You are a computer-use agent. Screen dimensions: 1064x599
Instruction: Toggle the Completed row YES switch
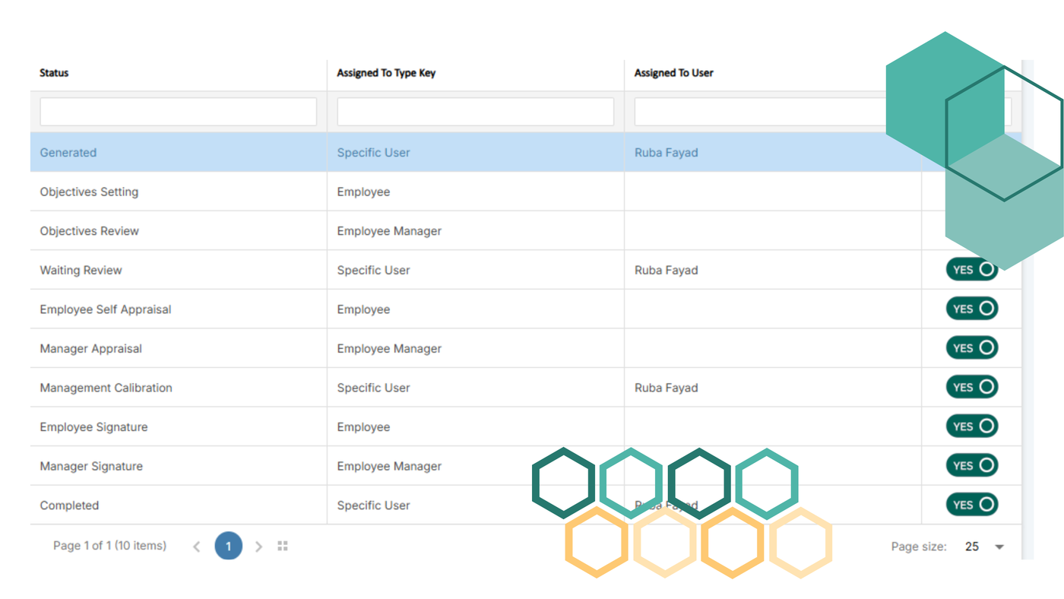pyautogui.click(x=971, y=505)
